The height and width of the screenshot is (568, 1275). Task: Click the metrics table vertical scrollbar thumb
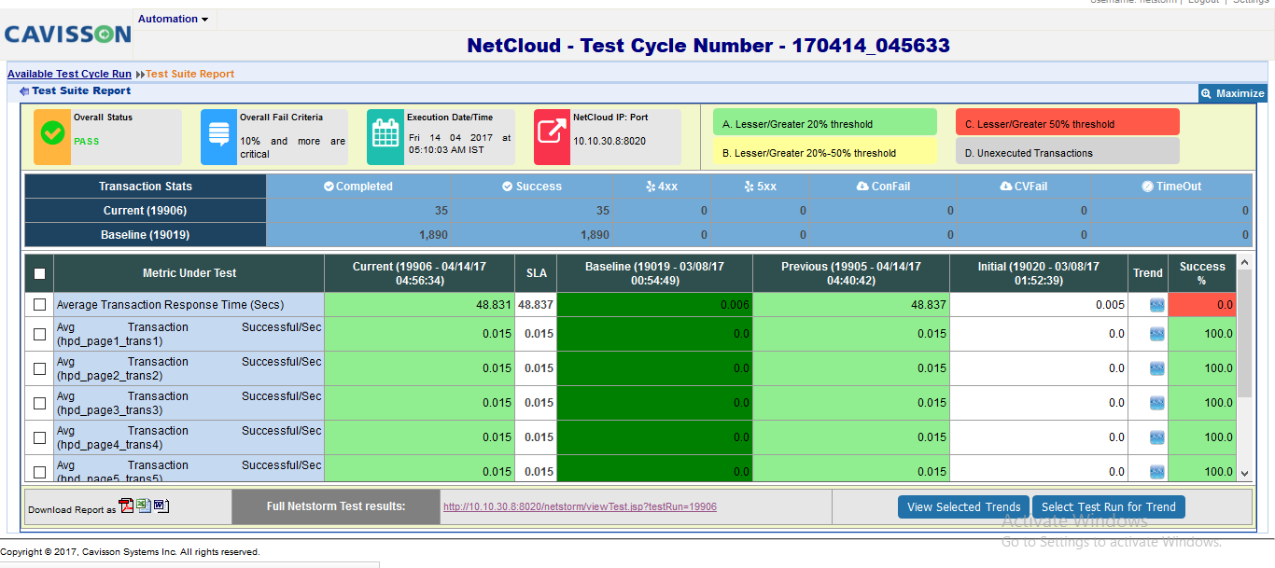pos(1244,334)
